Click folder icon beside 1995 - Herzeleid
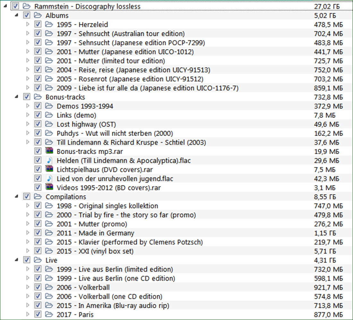The image size is (353, 320). pos(49,24)
